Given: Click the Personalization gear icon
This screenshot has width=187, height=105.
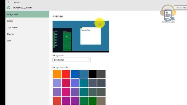Looking at the screenshot, I should 8,8.
